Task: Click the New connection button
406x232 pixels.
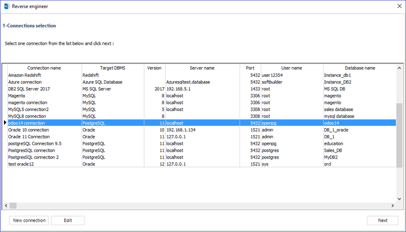Action: pyautogui.click(x=29, y=221)
